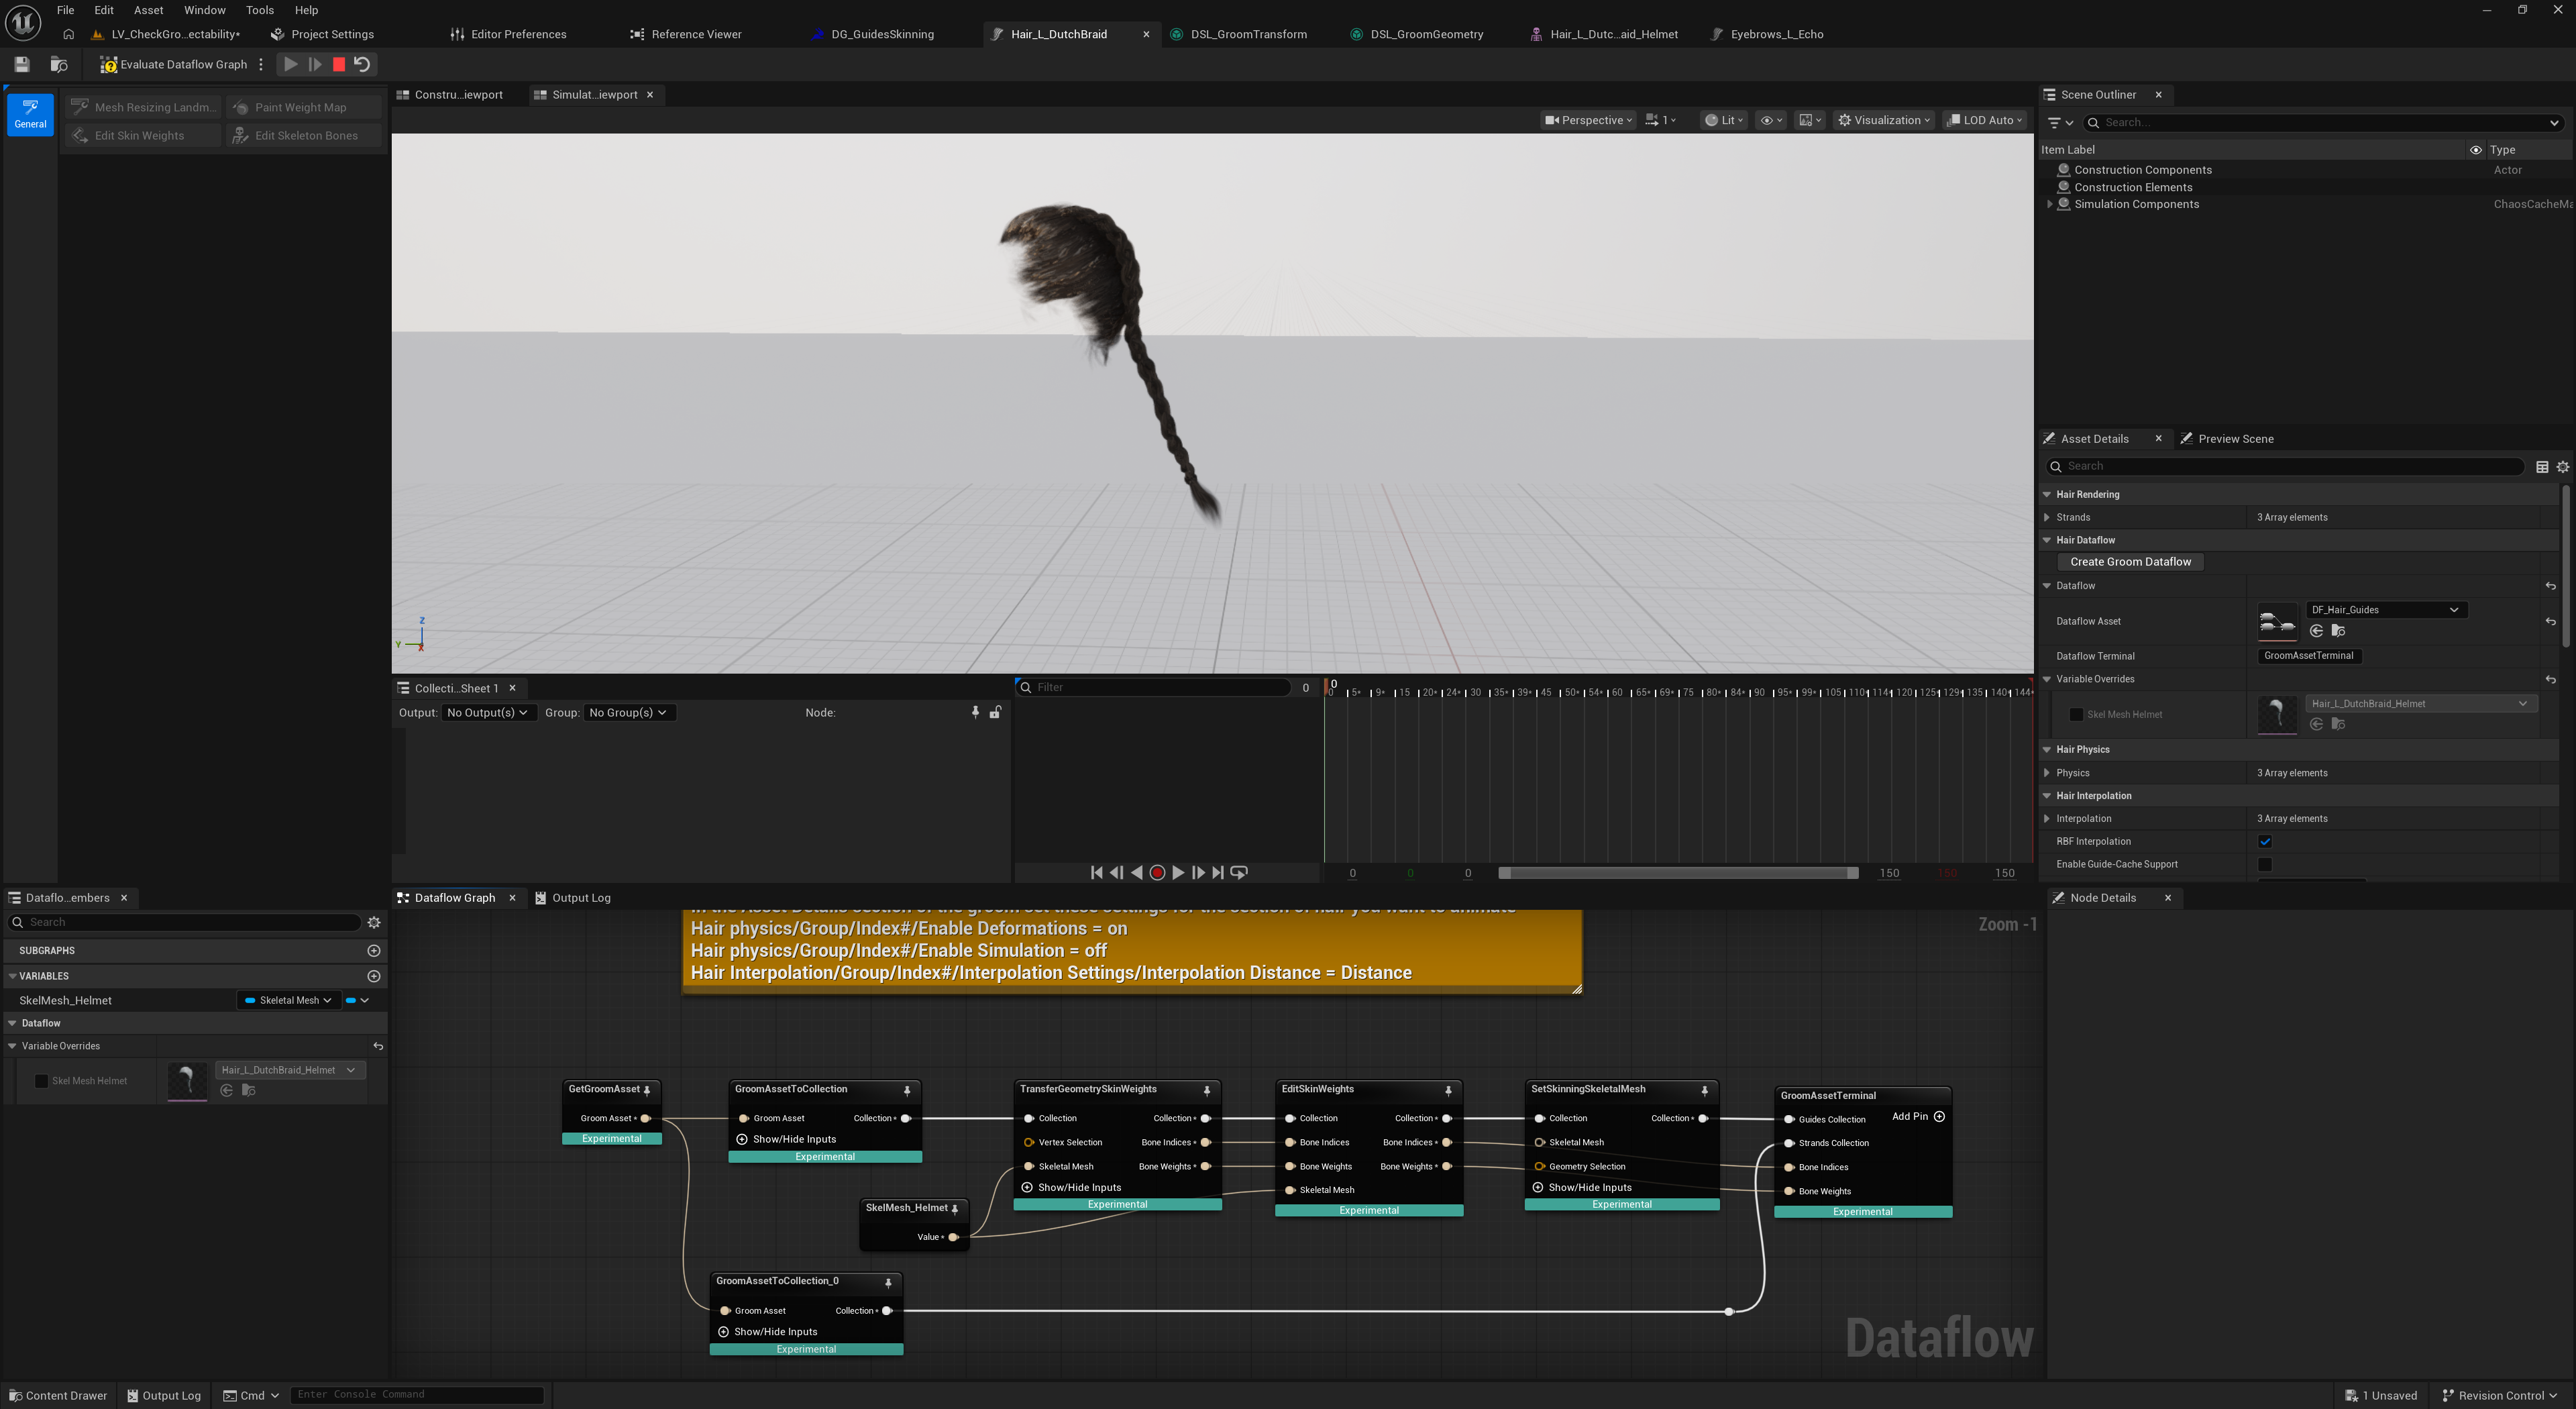Open the Perspective viewport dropdown
Image resolution: width=2576 pixels, height=1409 pixels.
[x=1589, y=120]
